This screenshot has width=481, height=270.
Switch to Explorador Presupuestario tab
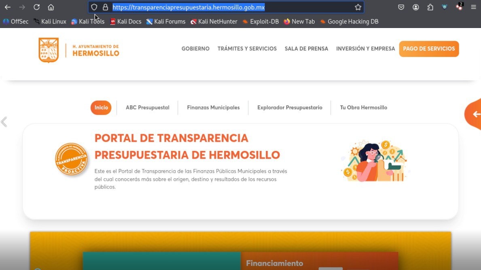[x=290, y=108]
